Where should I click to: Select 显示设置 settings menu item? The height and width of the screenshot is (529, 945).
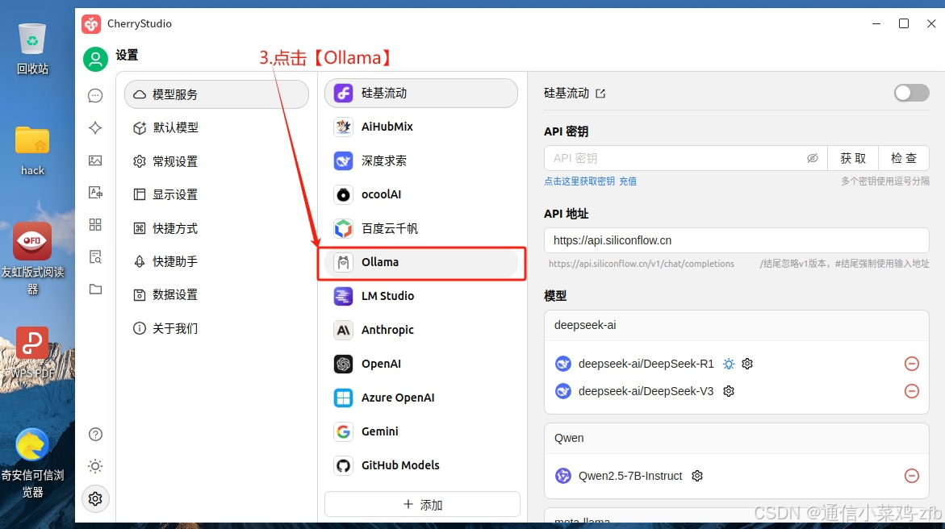(216, 194)
